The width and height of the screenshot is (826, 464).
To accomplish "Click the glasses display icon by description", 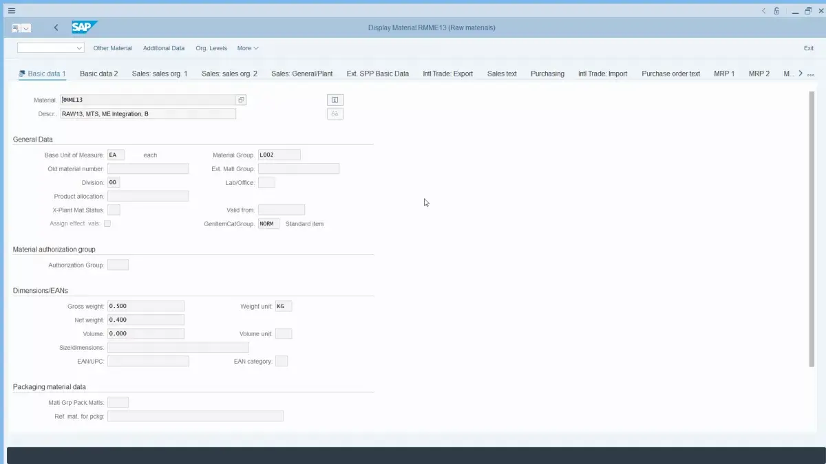I will [335, 114].
